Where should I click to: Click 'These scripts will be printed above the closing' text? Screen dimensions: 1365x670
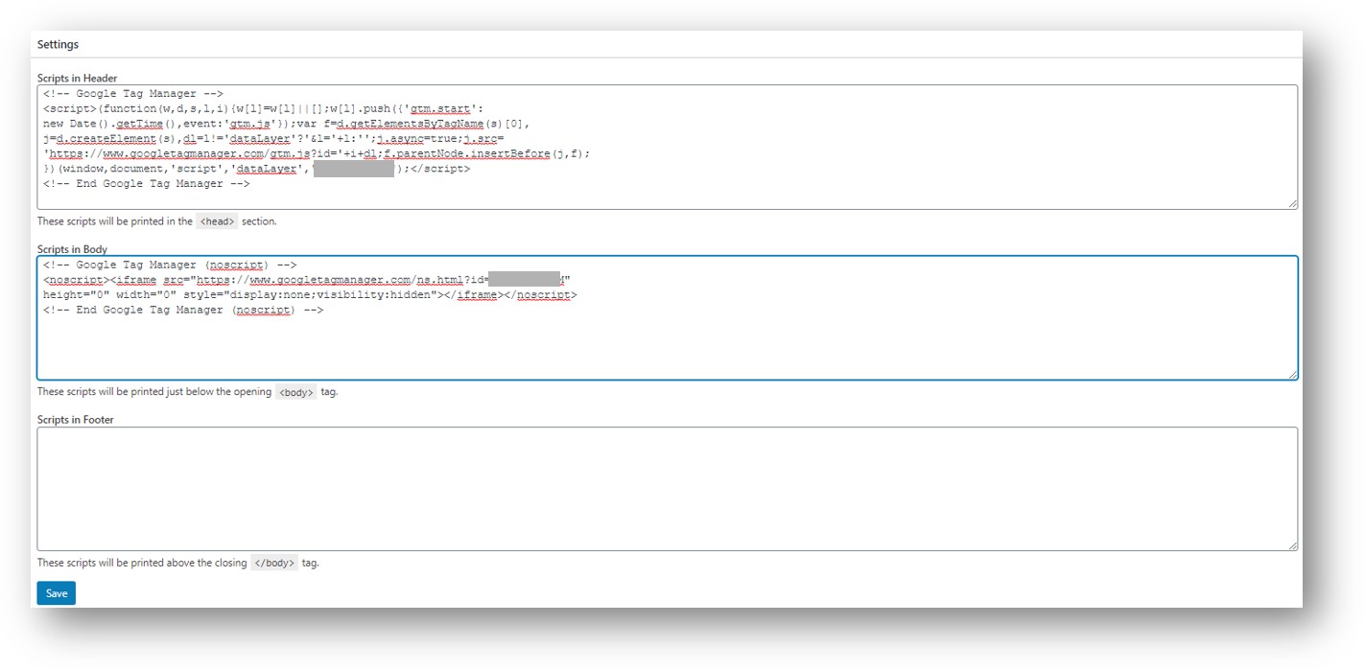(142, 564)
